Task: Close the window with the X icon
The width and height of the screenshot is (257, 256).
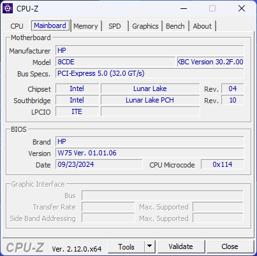Action: (x=242, y=9)
